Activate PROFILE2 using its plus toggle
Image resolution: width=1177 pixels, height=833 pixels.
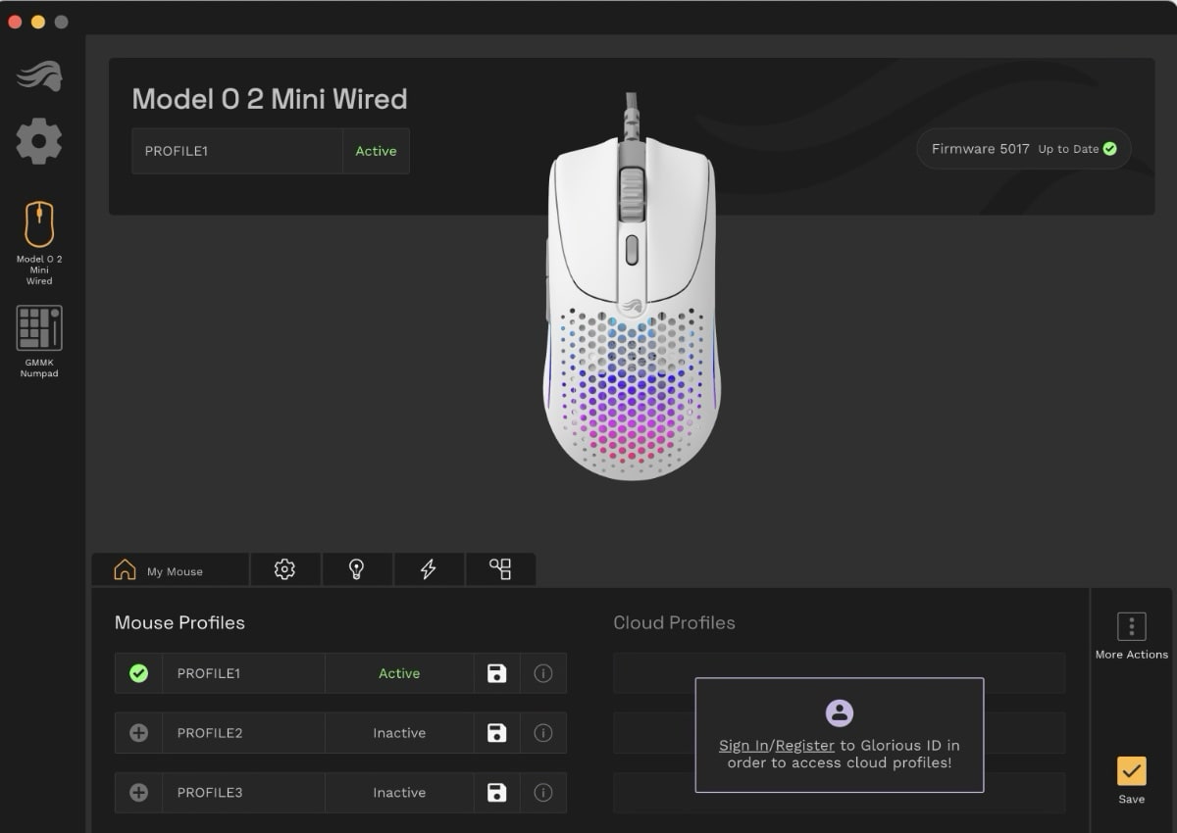pos(138,733)
